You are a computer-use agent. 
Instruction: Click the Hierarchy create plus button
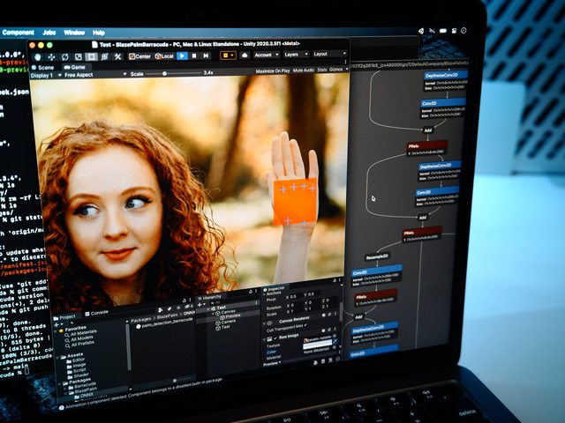[x=200, y=304]
